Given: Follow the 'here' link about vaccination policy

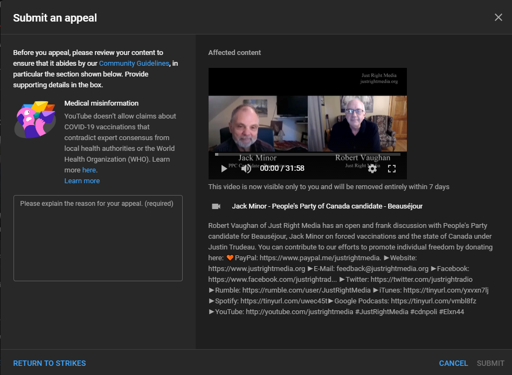Looking at the screenshot, I should click(x=89, y=170).
